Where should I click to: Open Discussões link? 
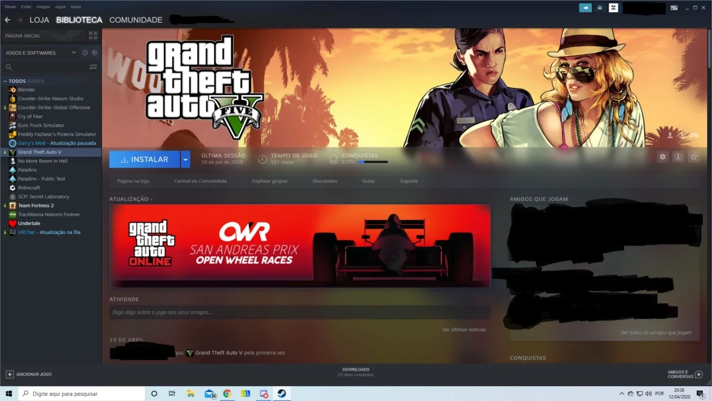tap(325, 181)
